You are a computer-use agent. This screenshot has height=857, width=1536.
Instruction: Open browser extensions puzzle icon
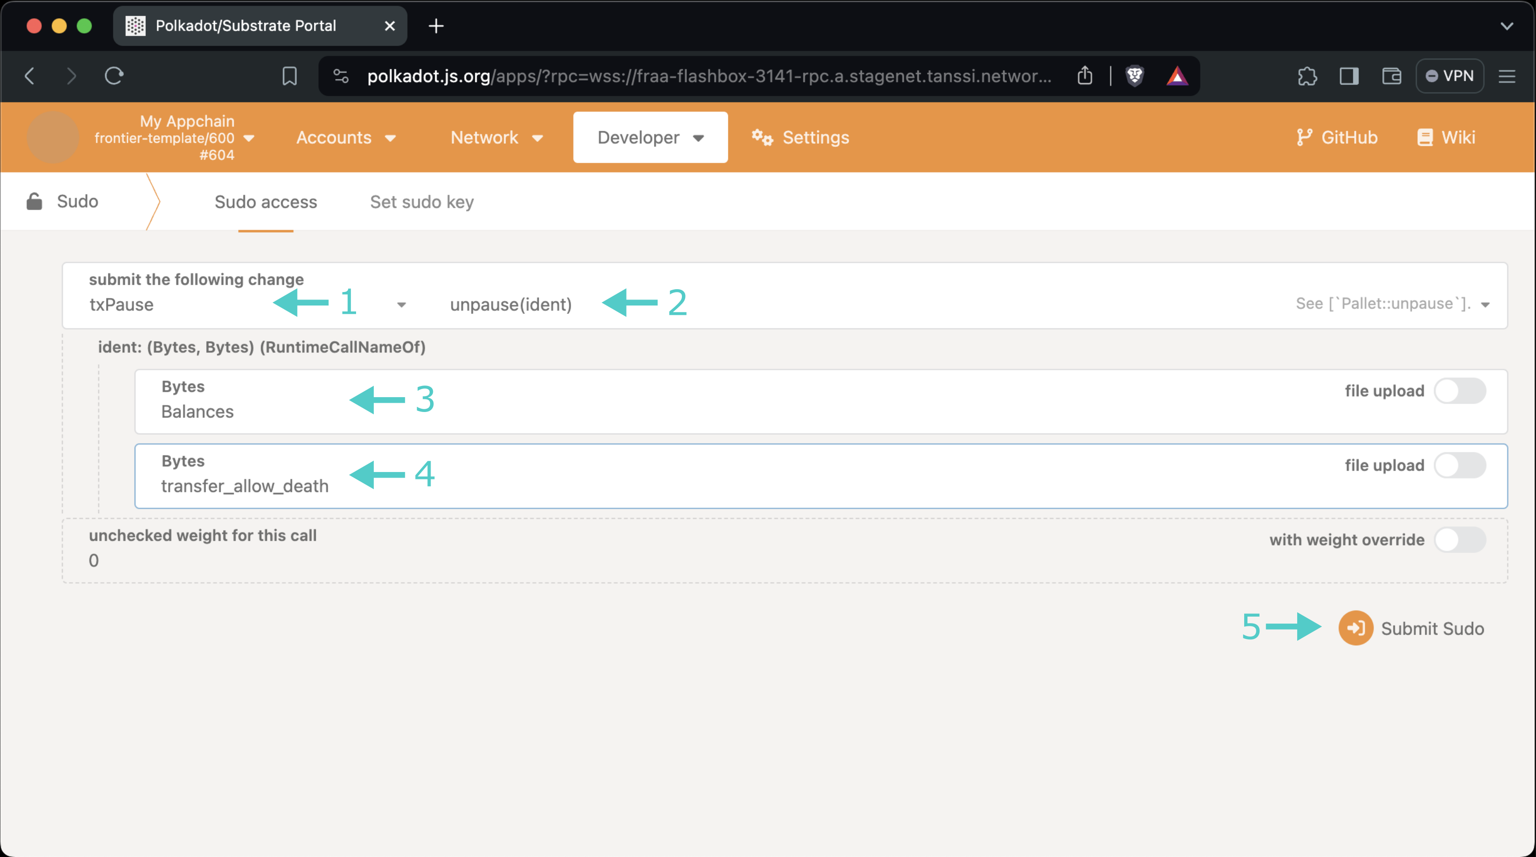coord(1307,76)
